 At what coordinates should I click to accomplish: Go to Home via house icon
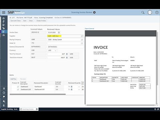tap(4, 18)
